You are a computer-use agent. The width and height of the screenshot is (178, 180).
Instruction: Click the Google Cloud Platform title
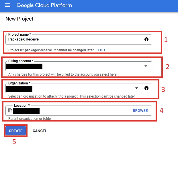44,5
